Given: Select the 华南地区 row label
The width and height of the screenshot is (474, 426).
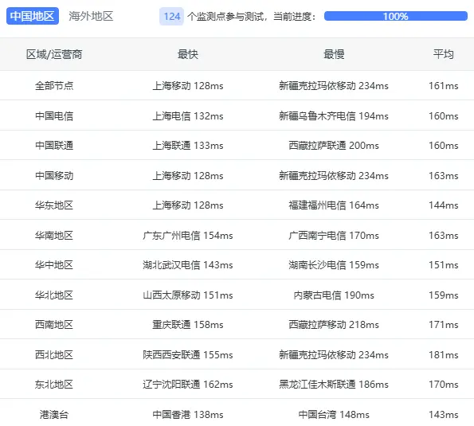Looking at the screenshot, I should [54, 236].
